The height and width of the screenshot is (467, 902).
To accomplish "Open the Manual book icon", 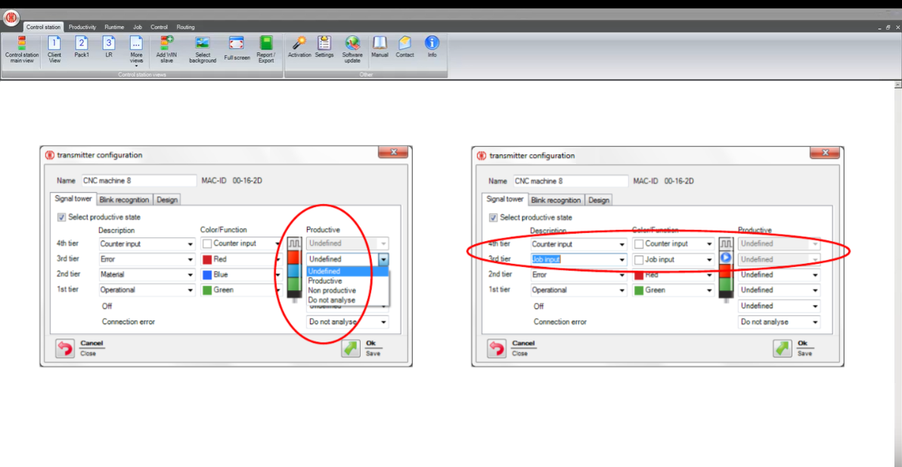I will pos(380,47).
